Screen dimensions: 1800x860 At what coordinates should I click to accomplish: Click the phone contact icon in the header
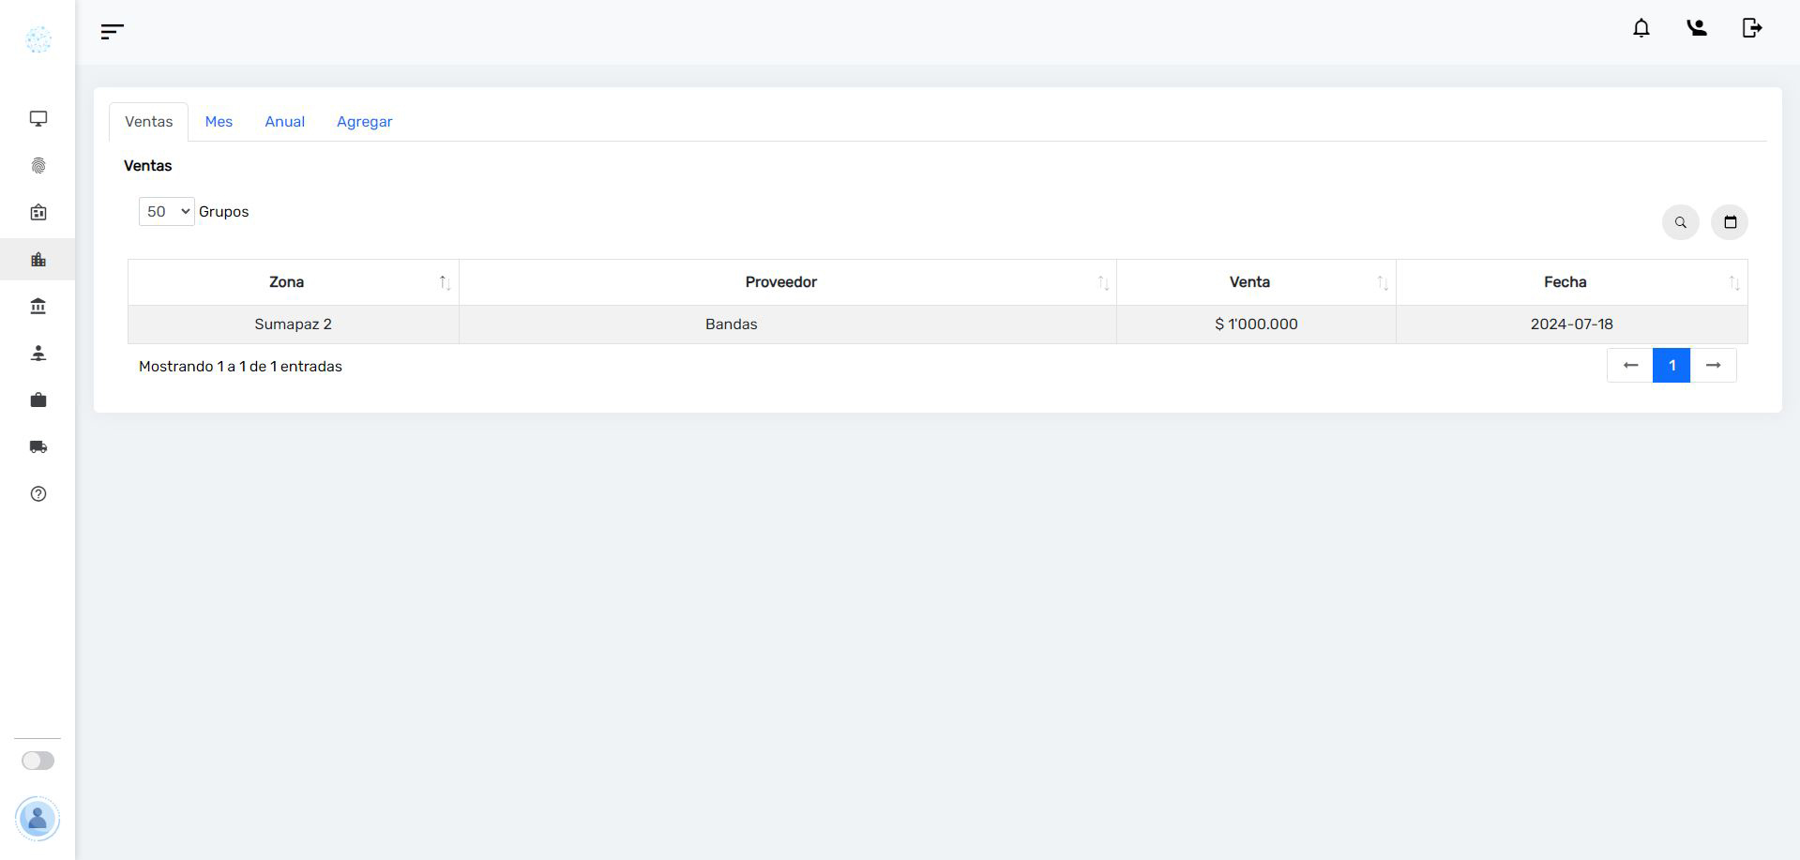1696,28
